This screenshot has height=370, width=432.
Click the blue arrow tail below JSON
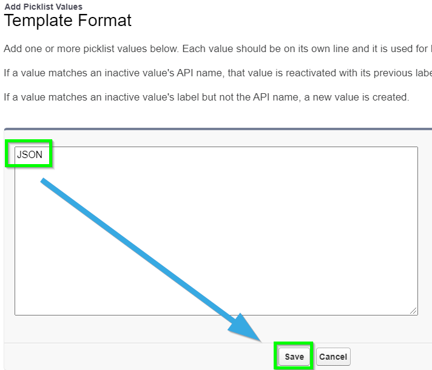pos(46,182)
